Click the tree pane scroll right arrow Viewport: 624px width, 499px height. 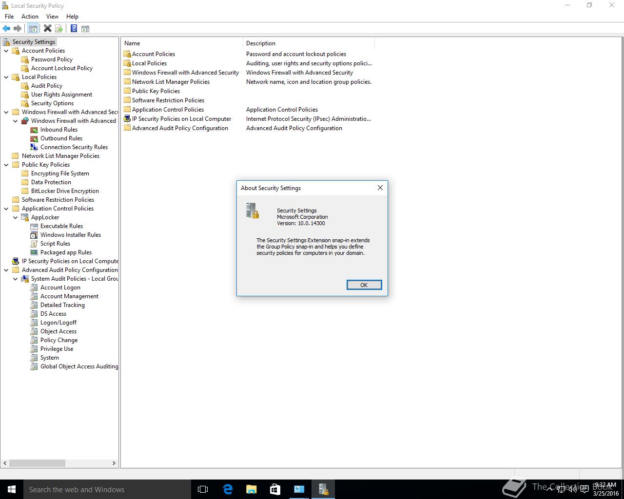click(x=114, y=463)
